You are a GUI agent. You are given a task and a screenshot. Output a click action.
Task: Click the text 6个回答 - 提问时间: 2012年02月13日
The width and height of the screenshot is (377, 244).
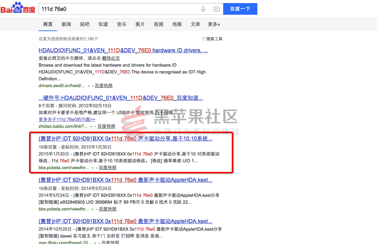(75, 106)
